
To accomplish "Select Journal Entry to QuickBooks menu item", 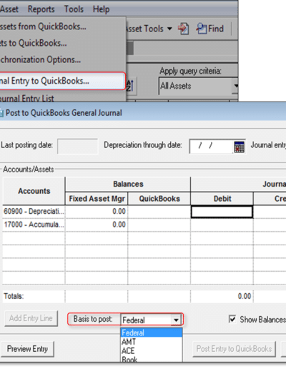I will coord(62,81).
